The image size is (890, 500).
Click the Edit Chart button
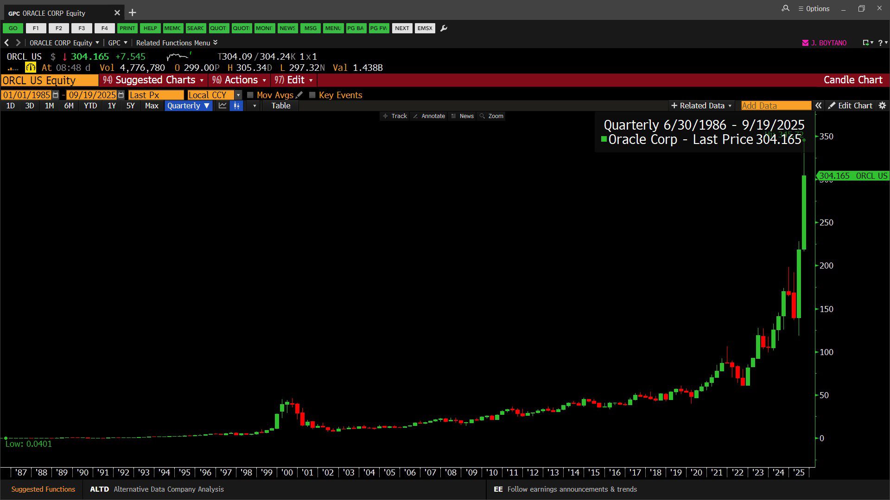pyautogui.click(x=850, y=106)
